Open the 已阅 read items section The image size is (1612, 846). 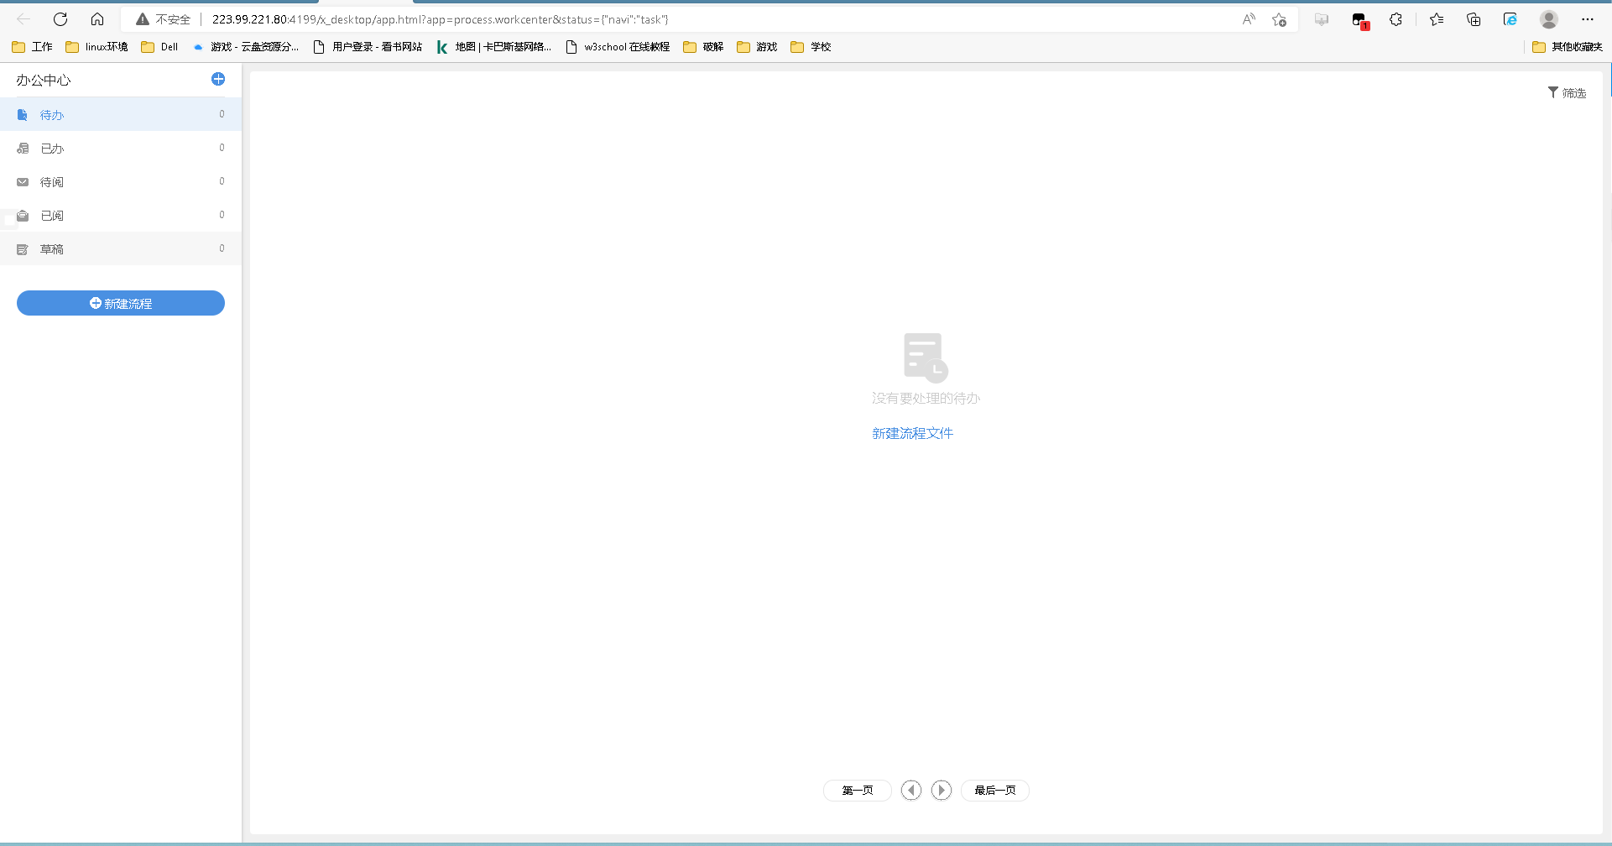(51, 215)
